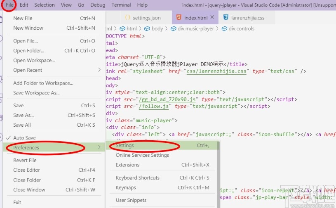
Task: Open the View menu
Action: click(x=66, y=5)
